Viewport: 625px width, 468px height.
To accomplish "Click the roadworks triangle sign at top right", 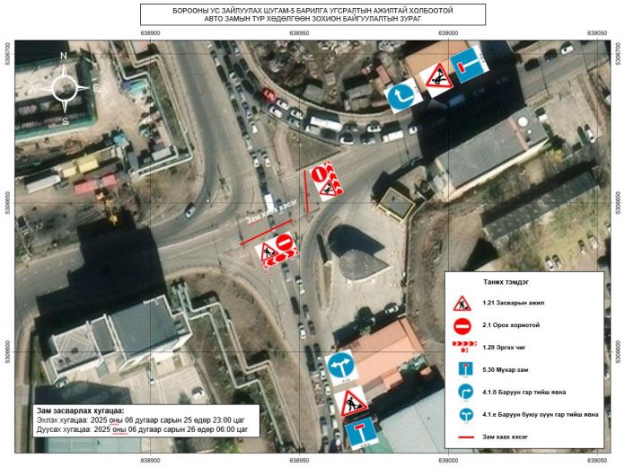I will (435, 79).
